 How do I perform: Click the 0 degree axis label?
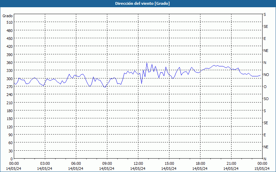12,159
